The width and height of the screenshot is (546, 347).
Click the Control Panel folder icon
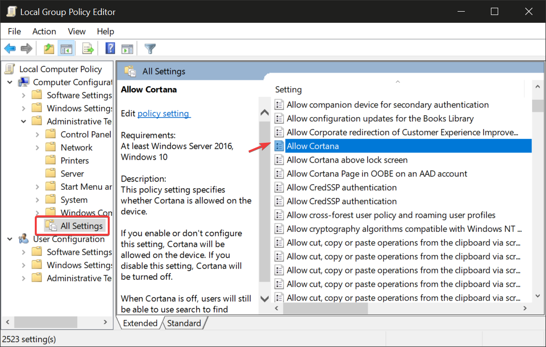coord(51,134)
